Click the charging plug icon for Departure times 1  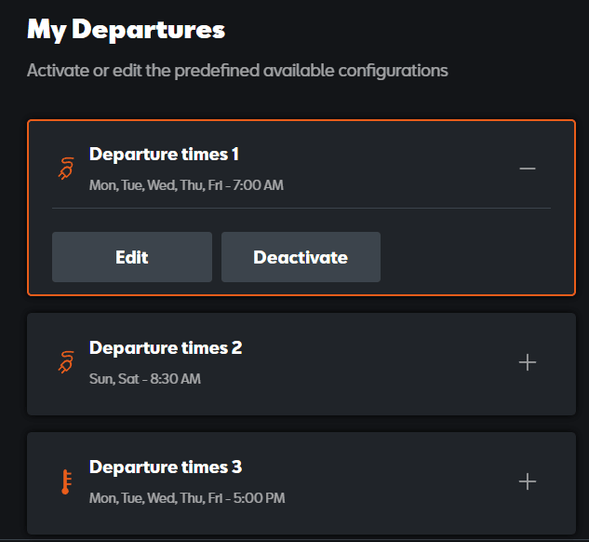pyautogui.click(x=64, y=169)
